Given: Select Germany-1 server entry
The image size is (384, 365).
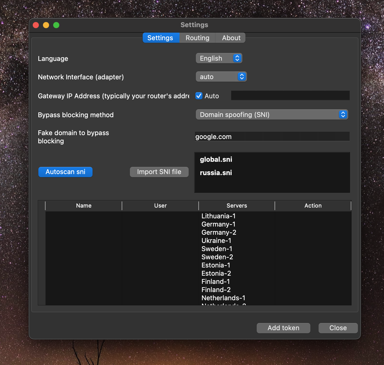Looking at the screenshot, I should 219,224.
